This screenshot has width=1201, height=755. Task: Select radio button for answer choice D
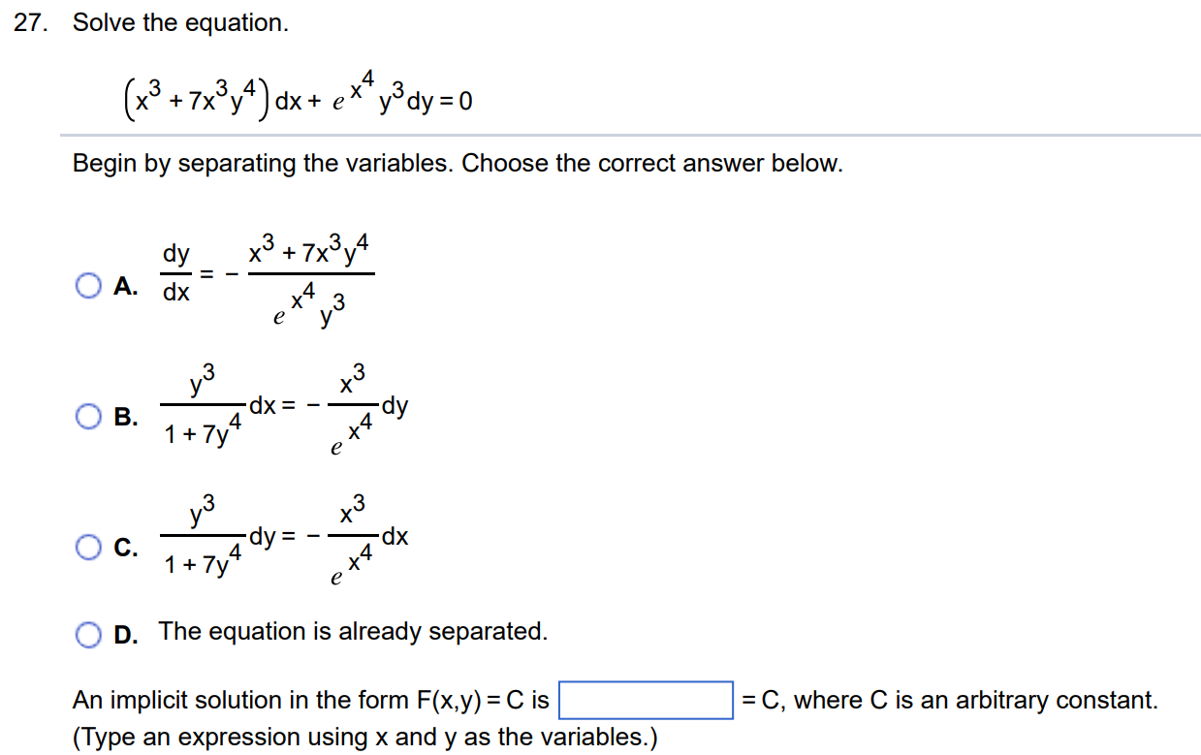point(89,632)
